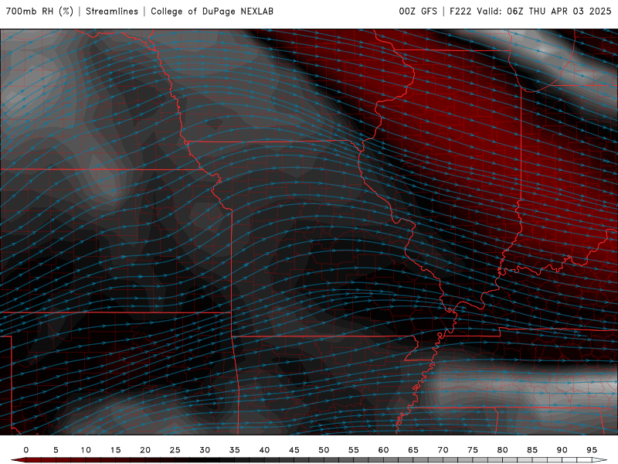Click the colorbar label "5"
Viewport: 618px width, 464px height.
(56, 450)
